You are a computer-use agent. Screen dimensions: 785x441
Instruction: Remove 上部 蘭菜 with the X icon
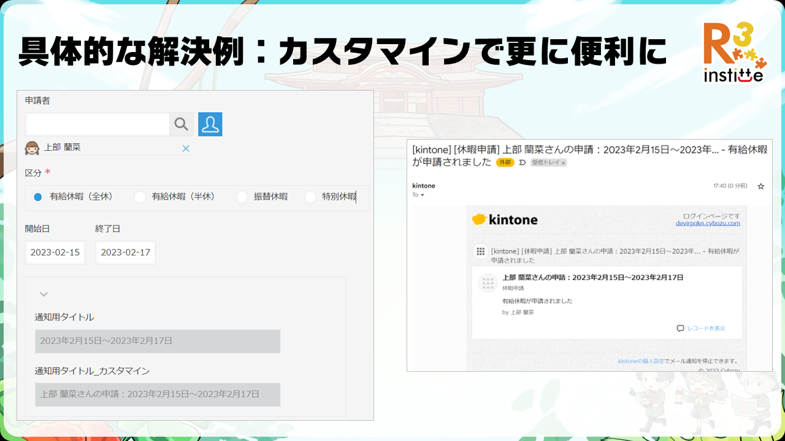click(x=186, y=148)
